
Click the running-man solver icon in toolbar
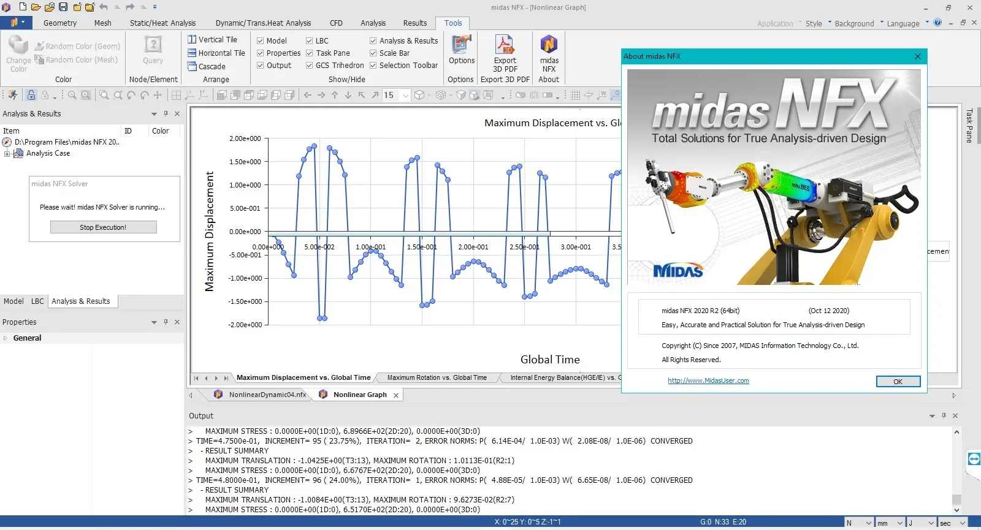pos(13,95)
